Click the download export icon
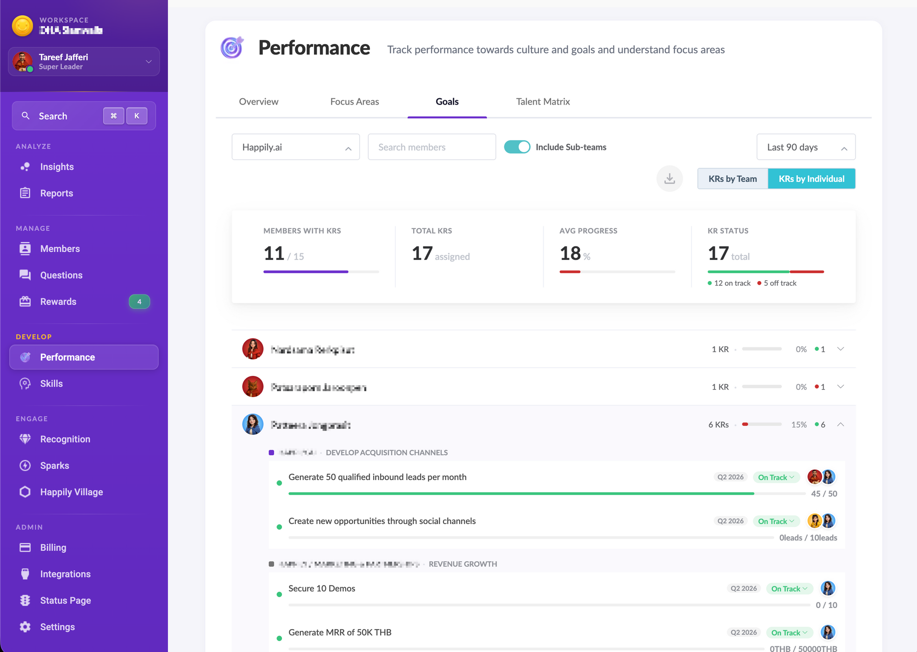 [x=669, y=178]
